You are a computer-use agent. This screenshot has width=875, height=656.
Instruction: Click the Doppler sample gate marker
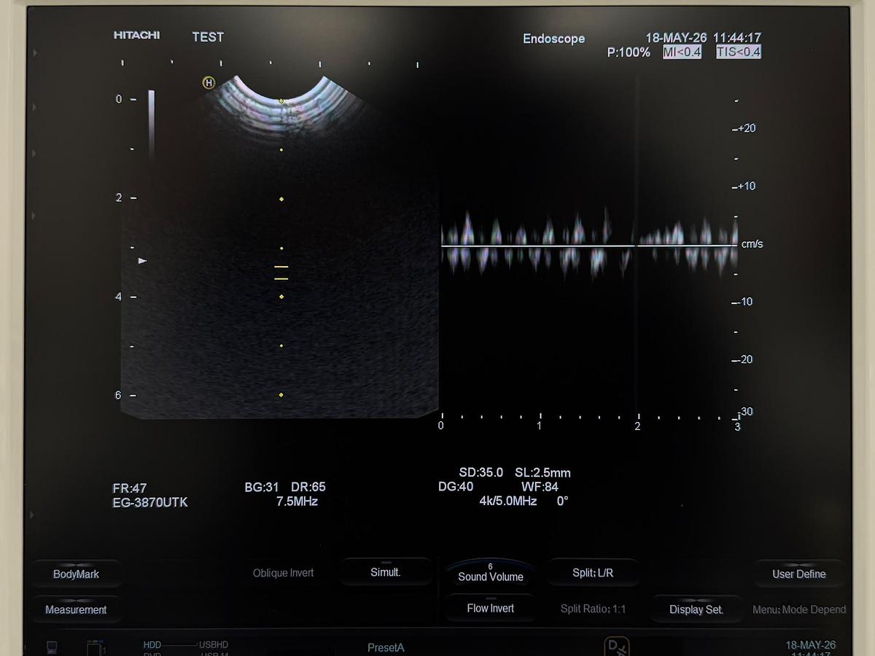[281, 273]
